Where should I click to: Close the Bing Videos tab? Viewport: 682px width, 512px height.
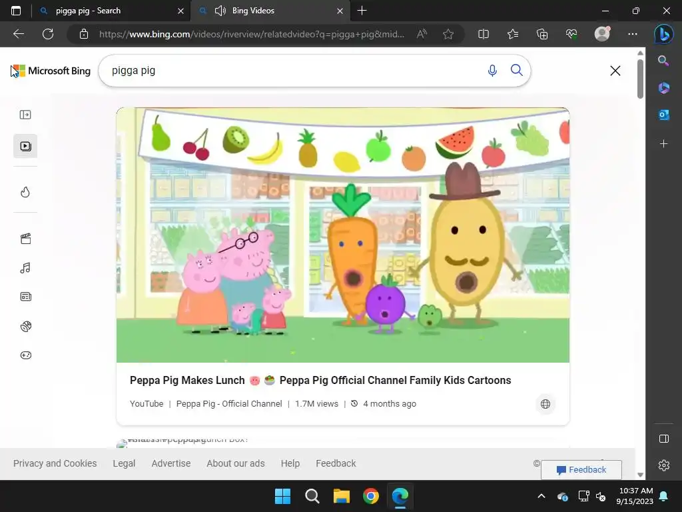tap(340, 11)
